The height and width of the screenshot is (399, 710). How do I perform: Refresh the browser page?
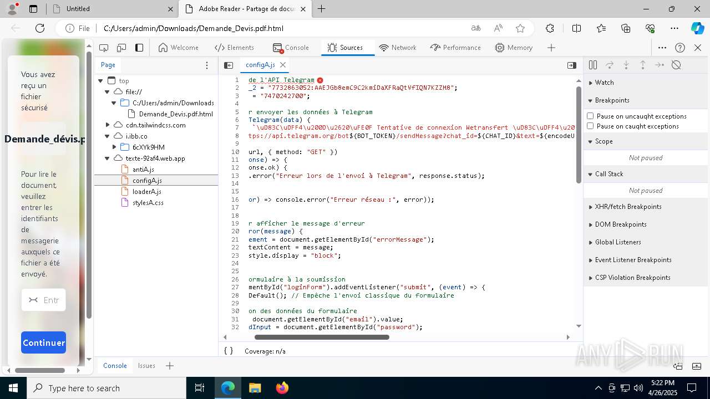point(40,28)
